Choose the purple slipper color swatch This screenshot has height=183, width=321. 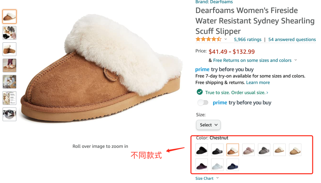click(202, 165)
